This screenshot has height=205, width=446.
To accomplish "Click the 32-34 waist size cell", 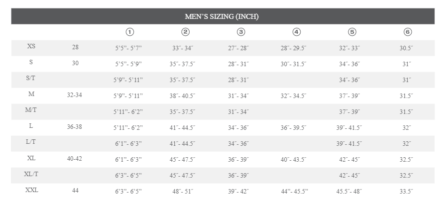I will [x=75, y=95].
